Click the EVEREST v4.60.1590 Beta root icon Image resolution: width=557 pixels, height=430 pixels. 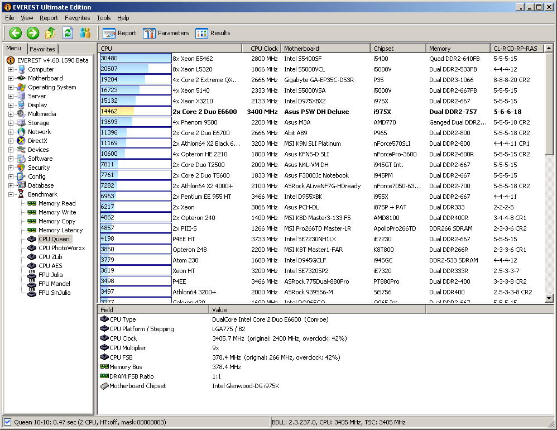click(11, 60)
